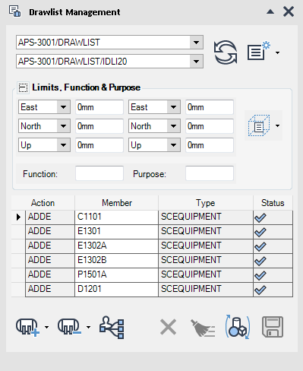Image resolution: width=303 pixels, height=371 pixels.
Task: Open the APS-3001/DRAWLIST dropdown
Action: coord(197,43)
